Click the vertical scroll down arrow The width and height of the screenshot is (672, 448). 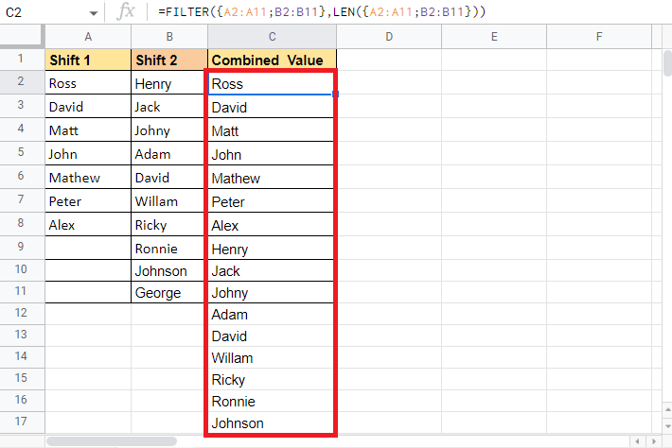click(667, 425)
